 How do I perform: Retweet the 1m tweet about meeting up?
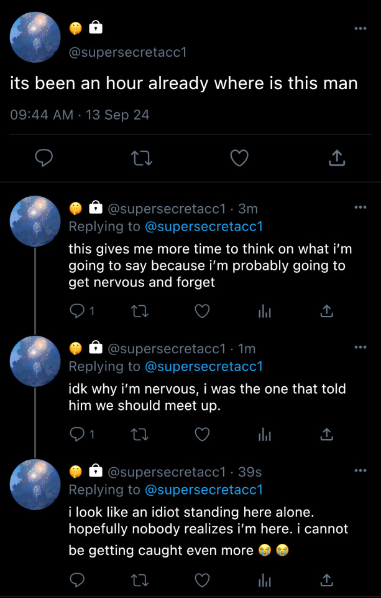[x=140, y=434]
